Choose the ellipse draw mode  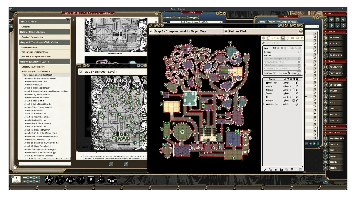point(278,43)
